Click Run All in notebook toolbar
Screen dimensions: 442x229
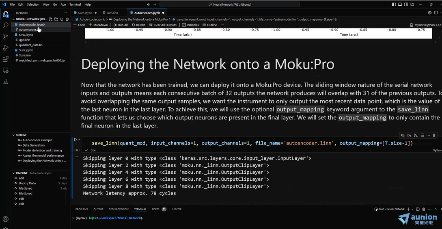coord(121,25)
